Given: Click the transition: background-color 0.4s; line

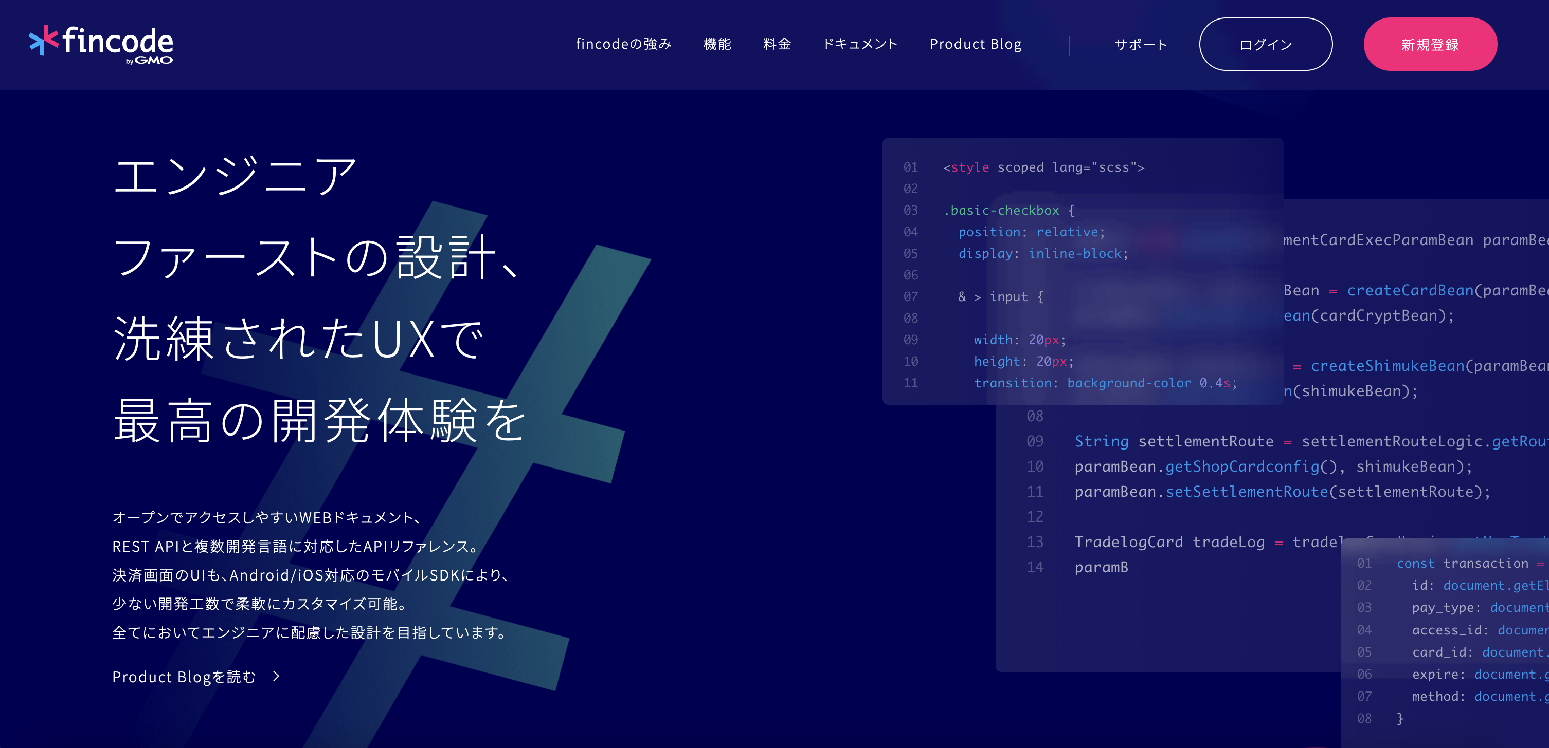Looking at the screenshot, I should pyautogui.click(x=1105, y=383).
